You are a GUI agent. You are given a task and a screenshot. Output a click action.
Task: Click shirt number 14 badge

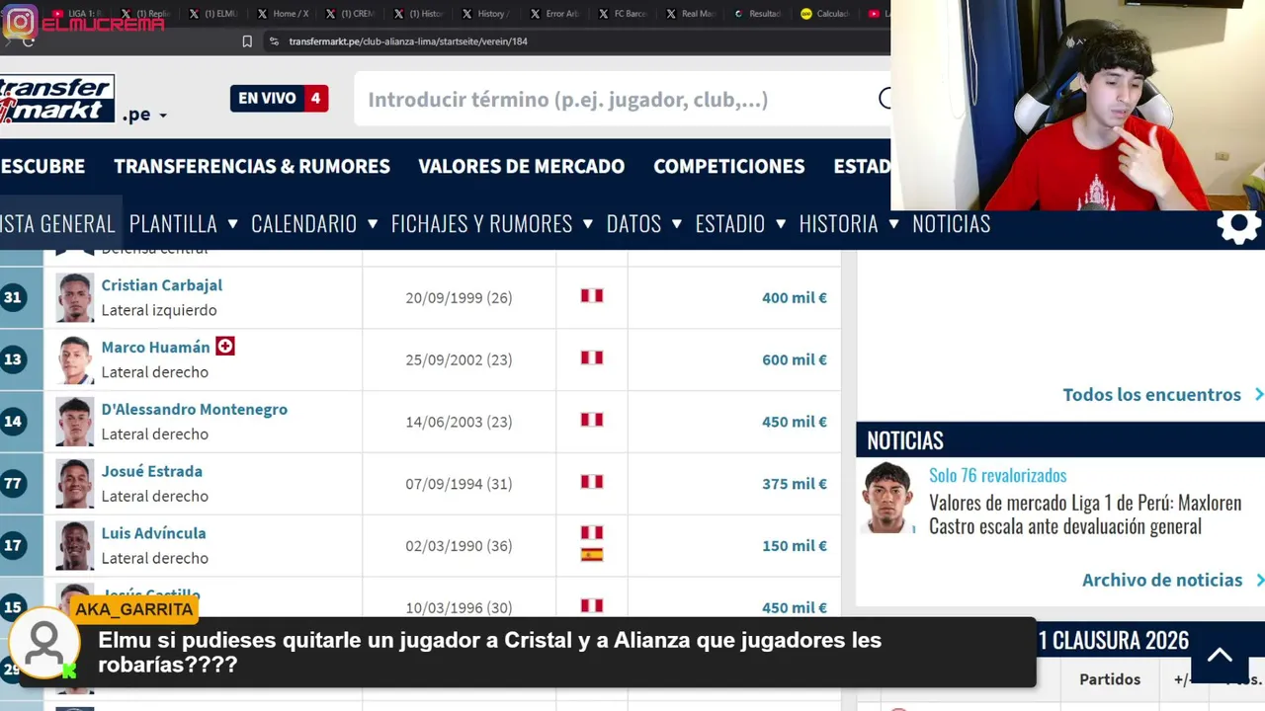(x=13, y=422)
